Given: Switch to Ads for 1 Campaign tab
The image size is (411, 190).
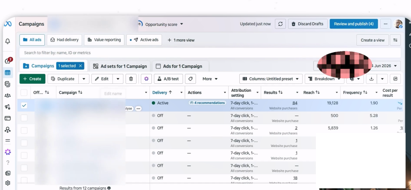Looking at the screenshot, I should [x=179, y=66].
